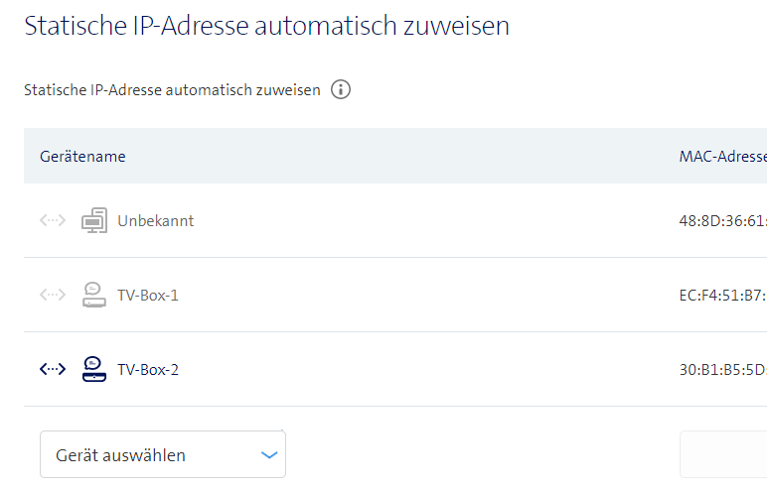Select the TV-Box-2 device name
The width and height of the screenshot is (767, 490).
[148, 370]
